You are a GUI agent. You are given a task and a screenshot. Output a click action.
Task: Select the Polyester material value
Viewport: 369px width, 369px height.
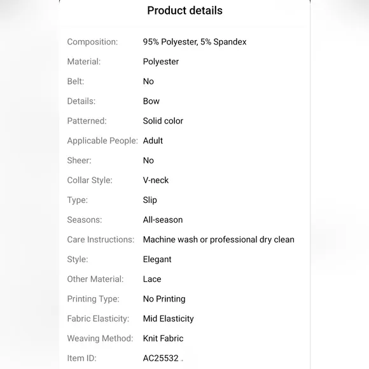click(161, 62)
